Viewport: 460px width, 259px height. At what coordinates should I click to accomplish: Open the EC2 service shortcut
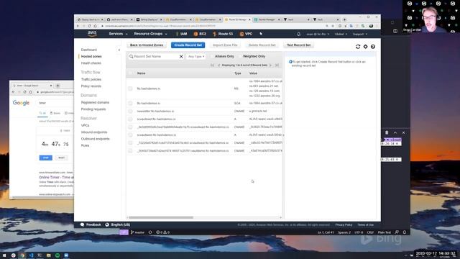coord(200,34)
